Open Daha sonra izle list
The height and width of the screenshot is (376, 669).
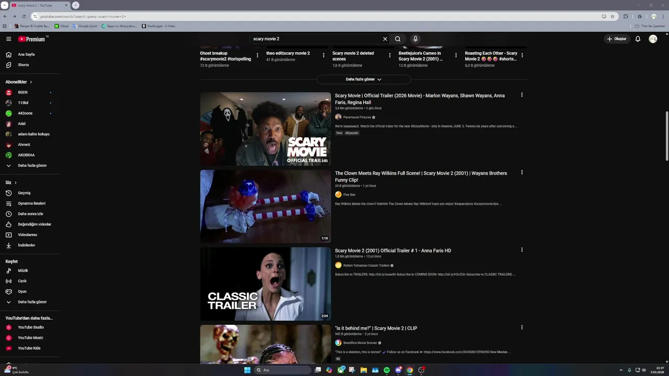(x=30, y=214)
